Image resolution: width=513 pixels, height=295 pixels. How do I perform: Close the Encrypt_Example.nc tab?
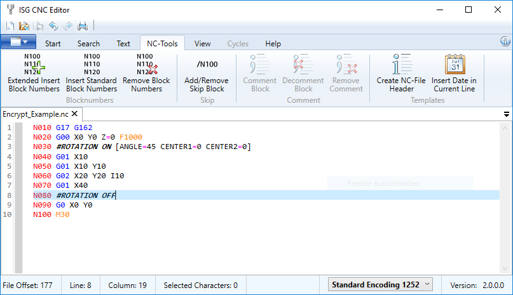pyautogui.click(x=75, y=114)
